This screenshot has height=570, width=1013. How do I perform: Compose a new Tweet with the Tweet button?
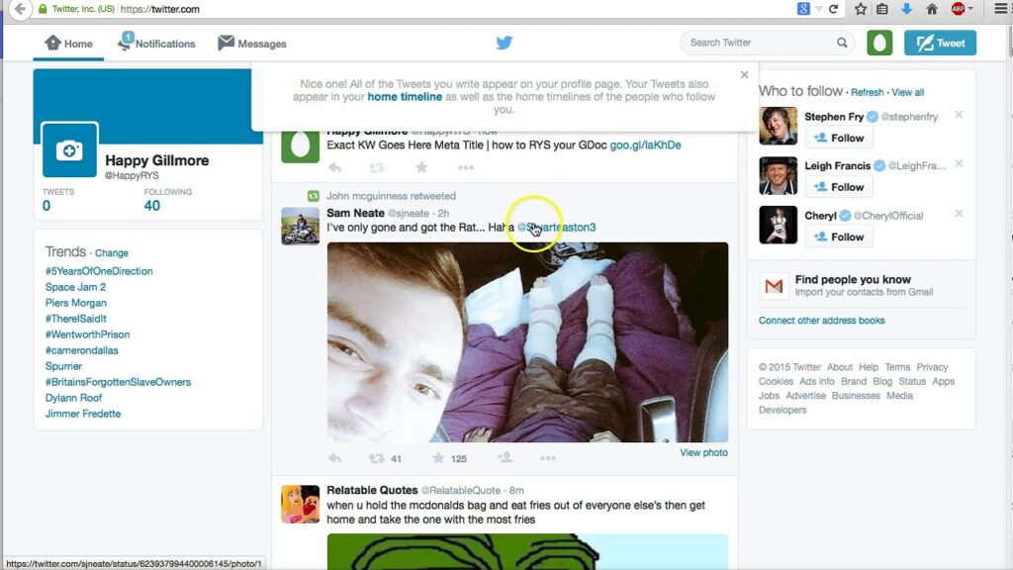pos(940,43)
